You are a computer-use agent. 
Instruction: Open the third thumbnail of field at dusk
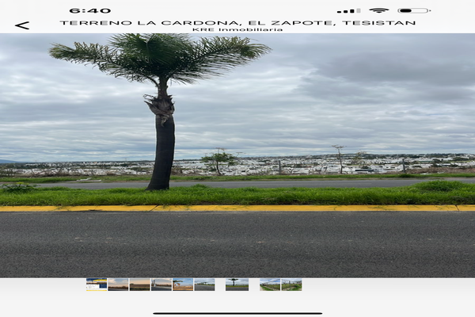point(139,285)
